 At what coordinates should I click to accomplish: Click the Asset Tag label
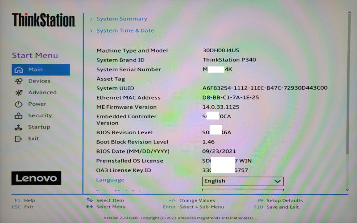tap(111, 79)
